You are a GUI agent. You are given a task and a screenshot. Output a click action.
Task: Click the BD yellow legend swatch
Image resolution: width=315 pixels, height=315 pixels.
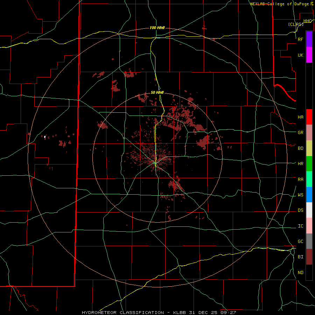pyautogui.click(x=309, y=148)
